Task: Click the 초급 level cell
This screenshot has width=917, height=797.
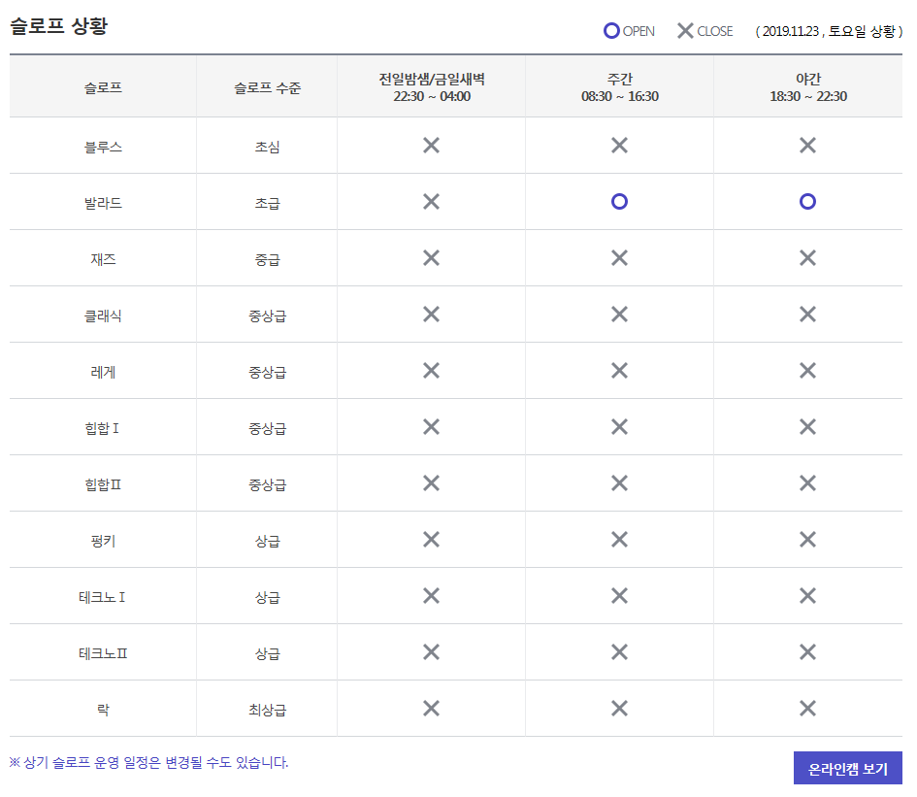Action: point(267,203)
